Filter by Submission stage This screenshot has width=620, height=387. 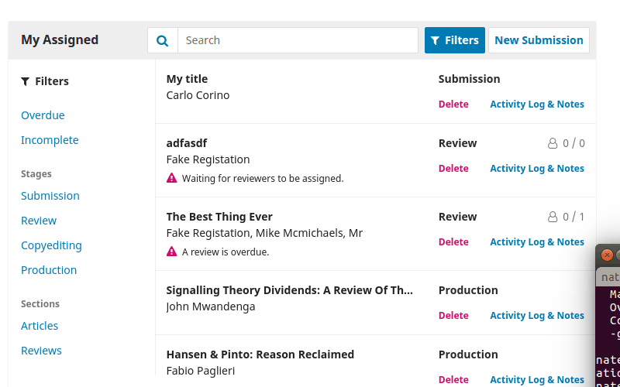50,196
